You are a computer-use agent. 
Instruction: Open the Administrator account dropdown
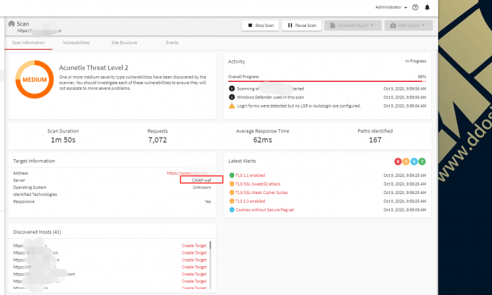click(x=391, y=7)
